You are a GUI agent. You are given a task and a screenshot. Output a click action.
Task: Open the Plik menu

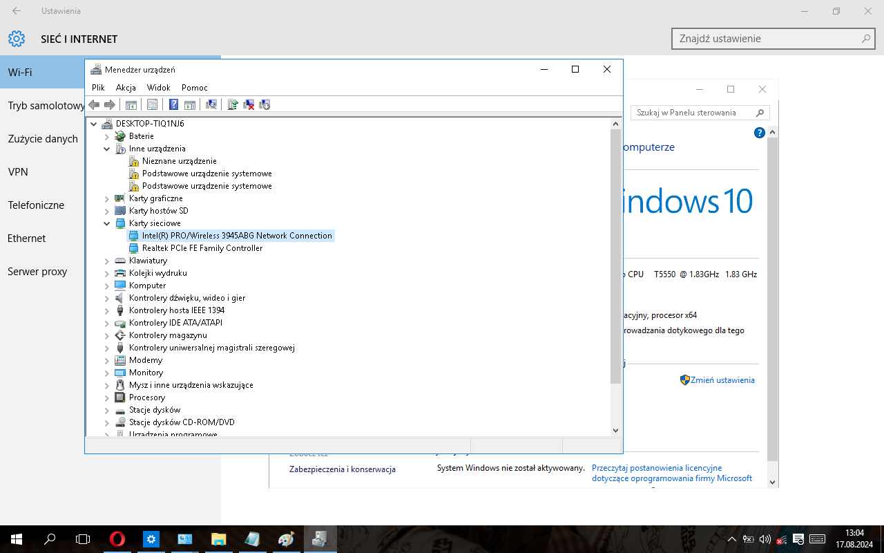[x=98, y=88]
